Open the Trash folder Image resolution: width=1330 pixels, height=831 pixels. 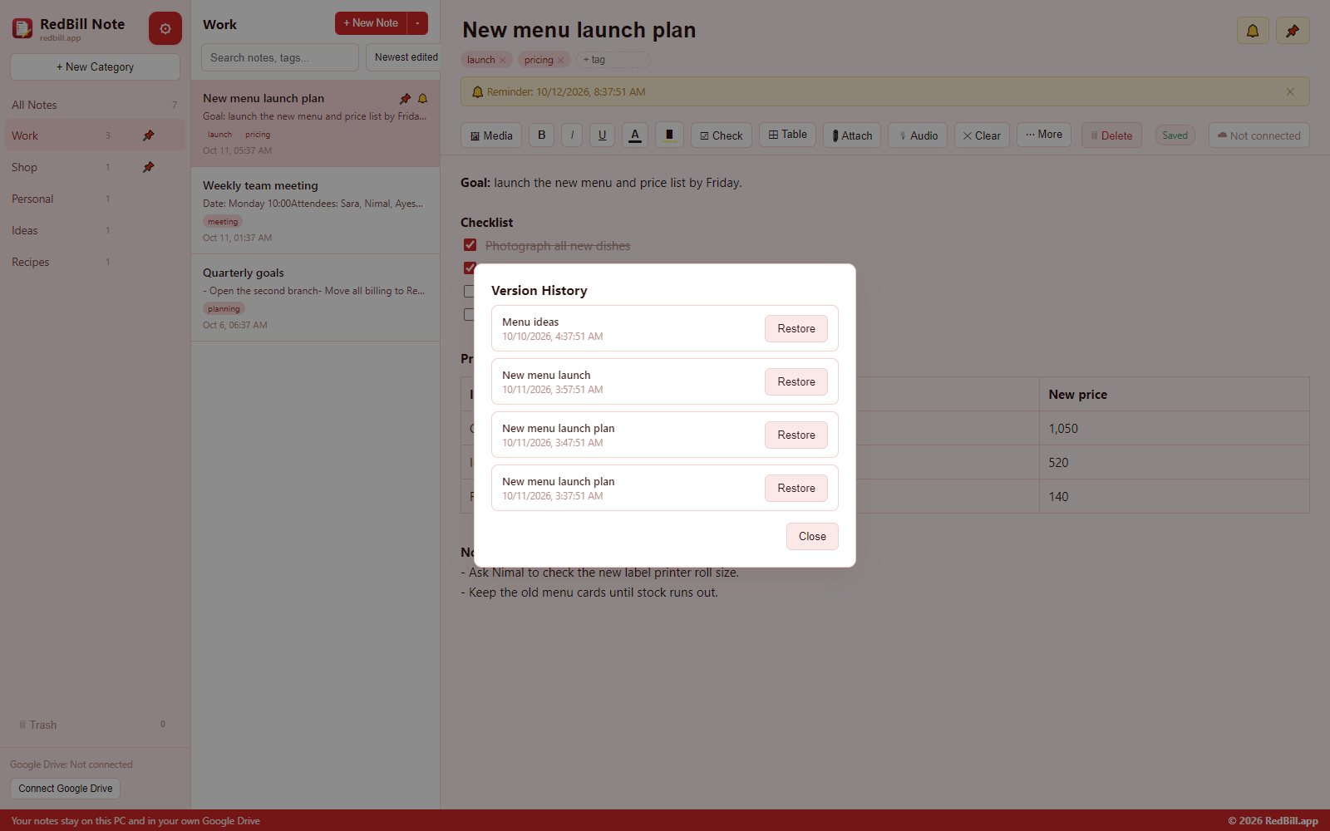[95, 725]
